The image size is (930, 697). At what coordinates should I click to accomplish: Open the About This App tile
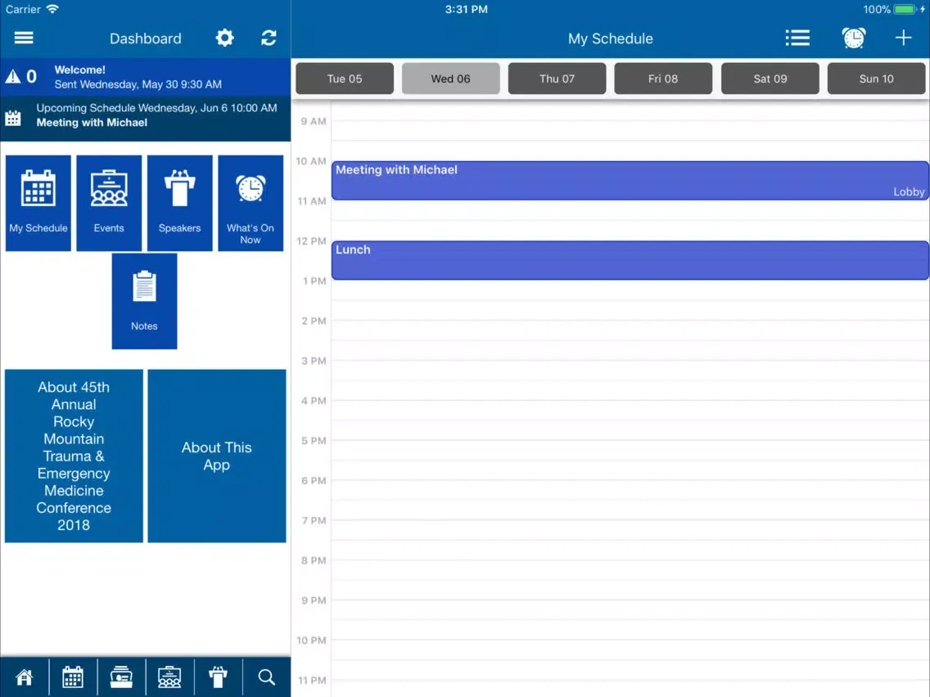click(x=216, y=456)
